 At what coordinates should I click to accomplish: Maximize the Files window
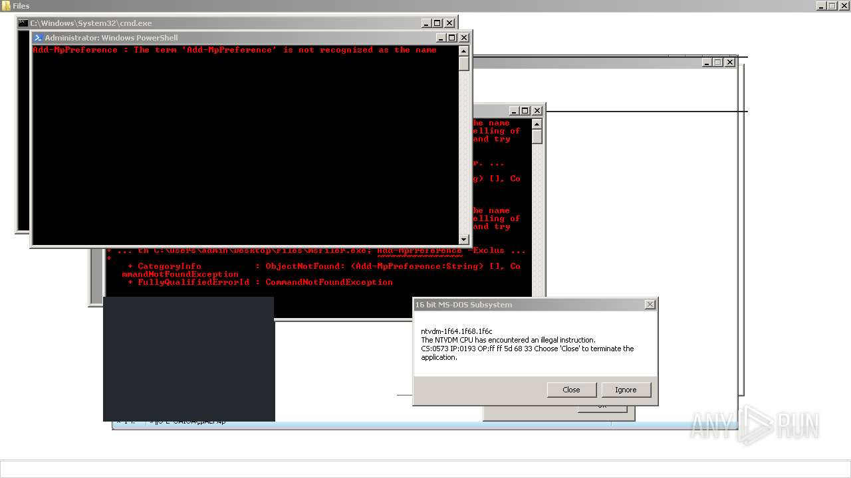click(832, 5)
